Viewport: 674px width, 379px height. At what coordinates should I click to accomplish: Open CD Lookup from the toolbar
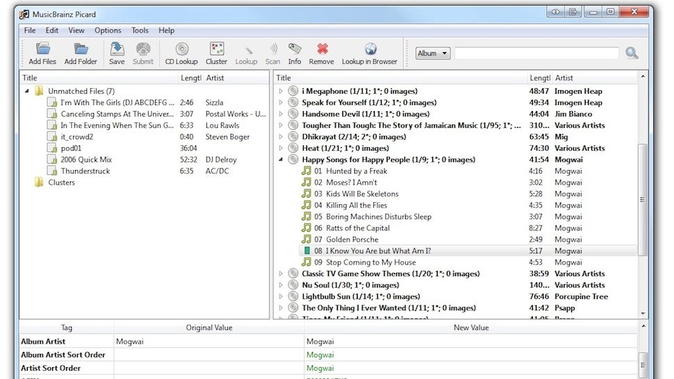click(x=182, y=49)
